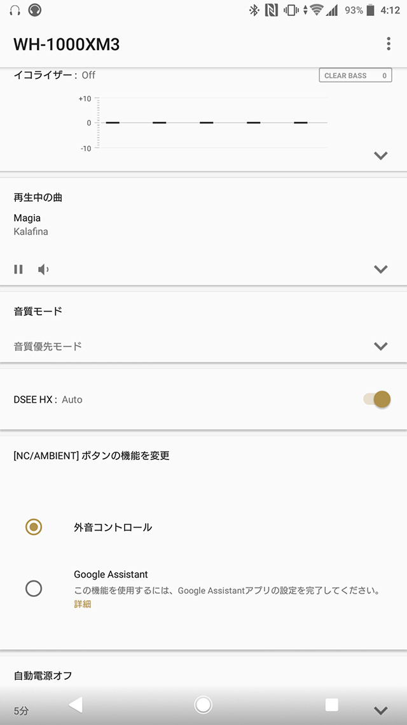Viewport: 407px width, 725px height.
Task: Toggle the DSEE HX switch
Action: [377, 399]
